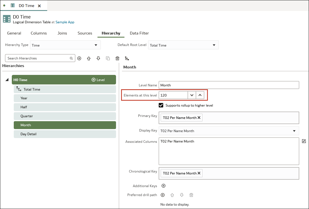Add an additional key

pos(163,186)
